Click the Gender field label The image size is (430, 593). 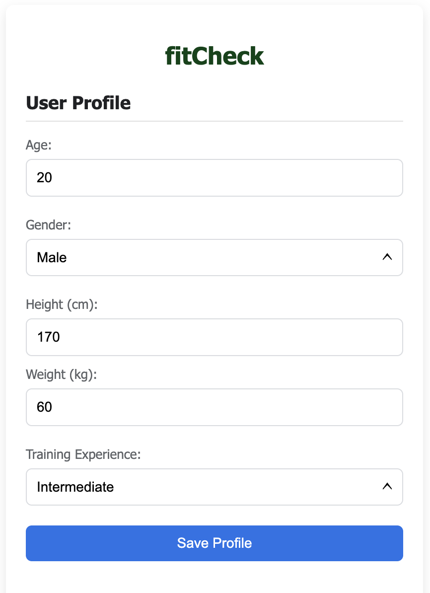click(x=49, y=225)
